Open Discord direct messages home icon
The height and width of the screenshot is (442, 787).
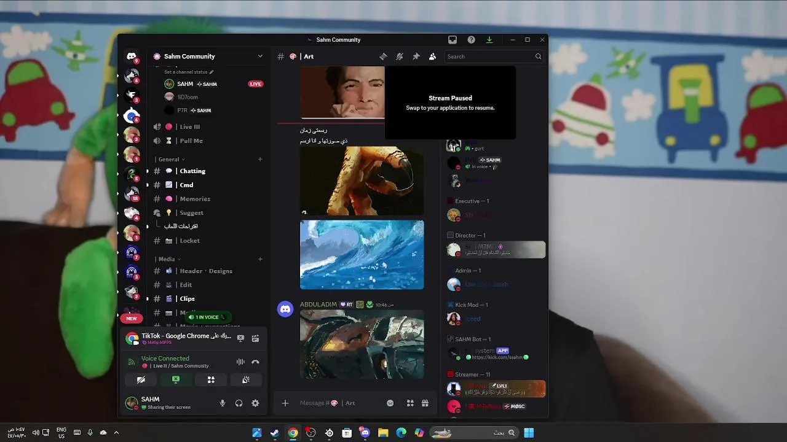point(132,56)
